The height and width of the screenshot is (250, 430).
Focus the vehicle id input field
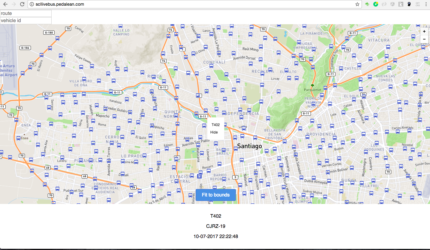click(26, 21)
